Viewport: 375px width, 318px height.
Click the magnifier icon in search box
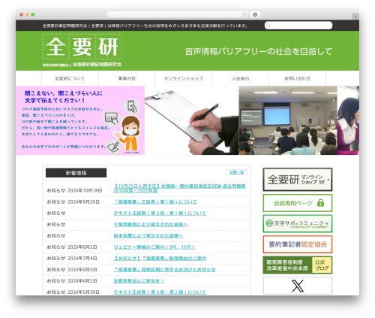pyautogui.click(x=268, y=26)
